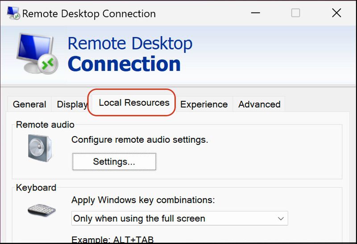Click the grayed-out maximize window button
357x244 pixels.
click(295, 13)
